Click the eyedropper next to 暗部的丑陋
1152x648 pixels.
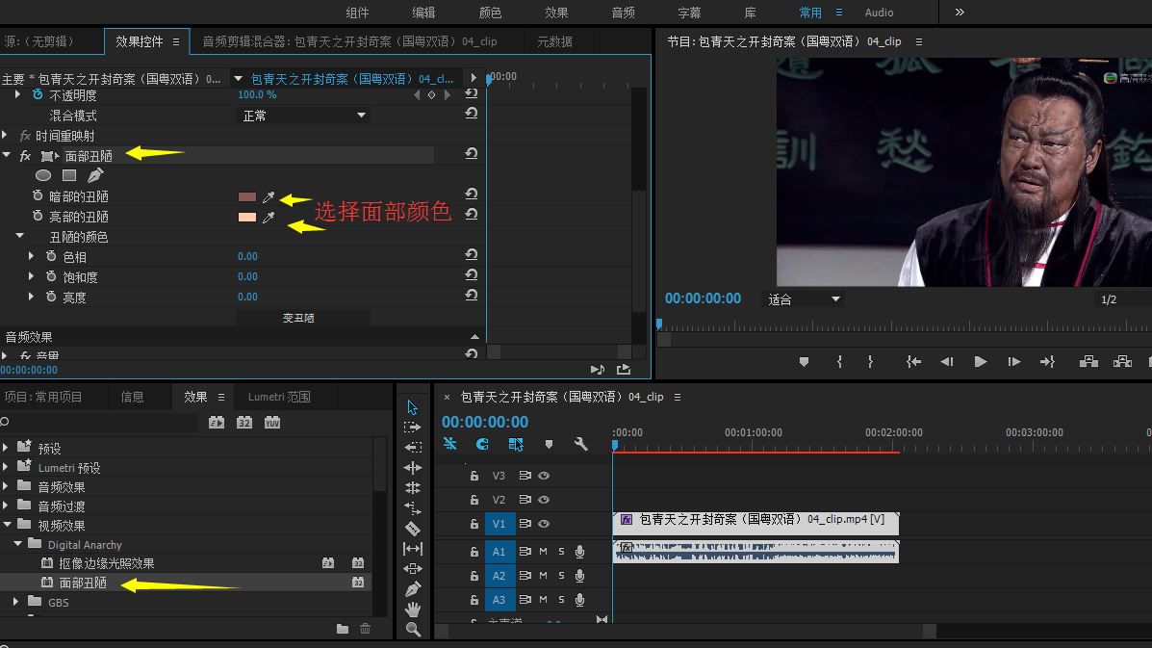[269, 196]
